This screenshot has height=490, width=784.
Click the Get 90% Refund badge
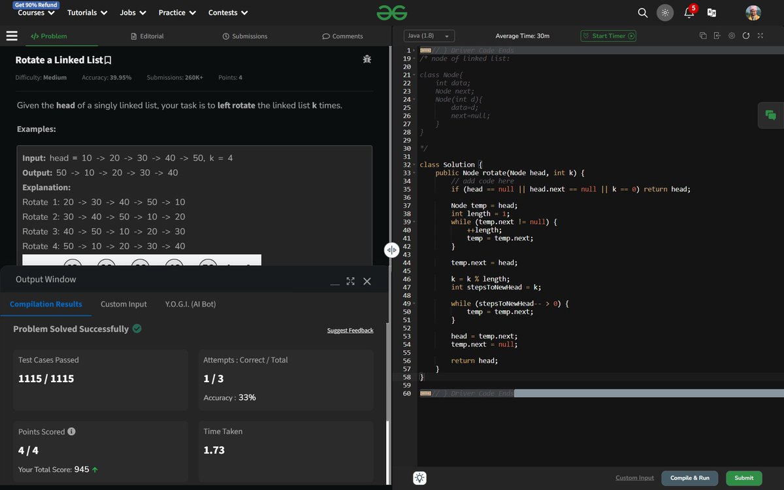(35, 4)
